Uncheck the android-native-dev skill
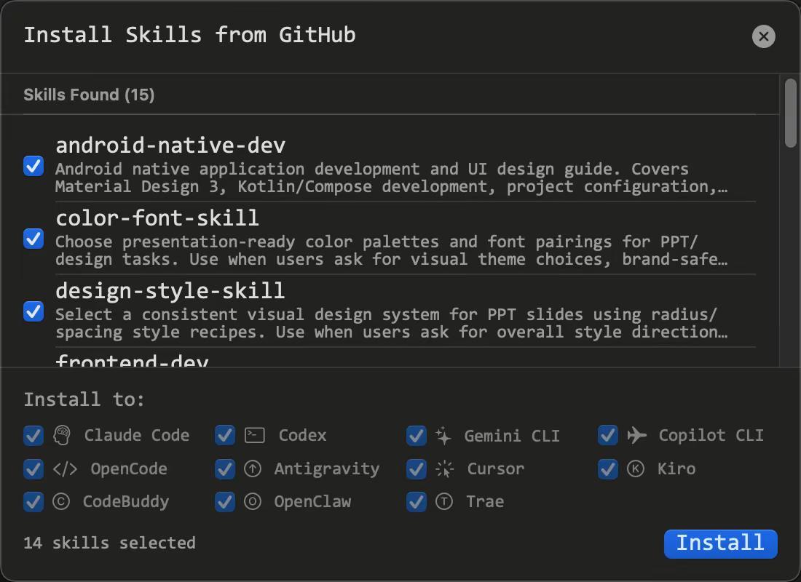Viewport: 801px width, 582px height. 33,166
